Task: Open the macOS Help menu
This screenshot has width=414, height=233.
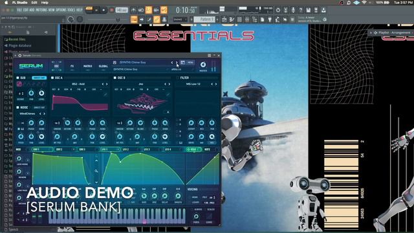Action: (45, 3)
